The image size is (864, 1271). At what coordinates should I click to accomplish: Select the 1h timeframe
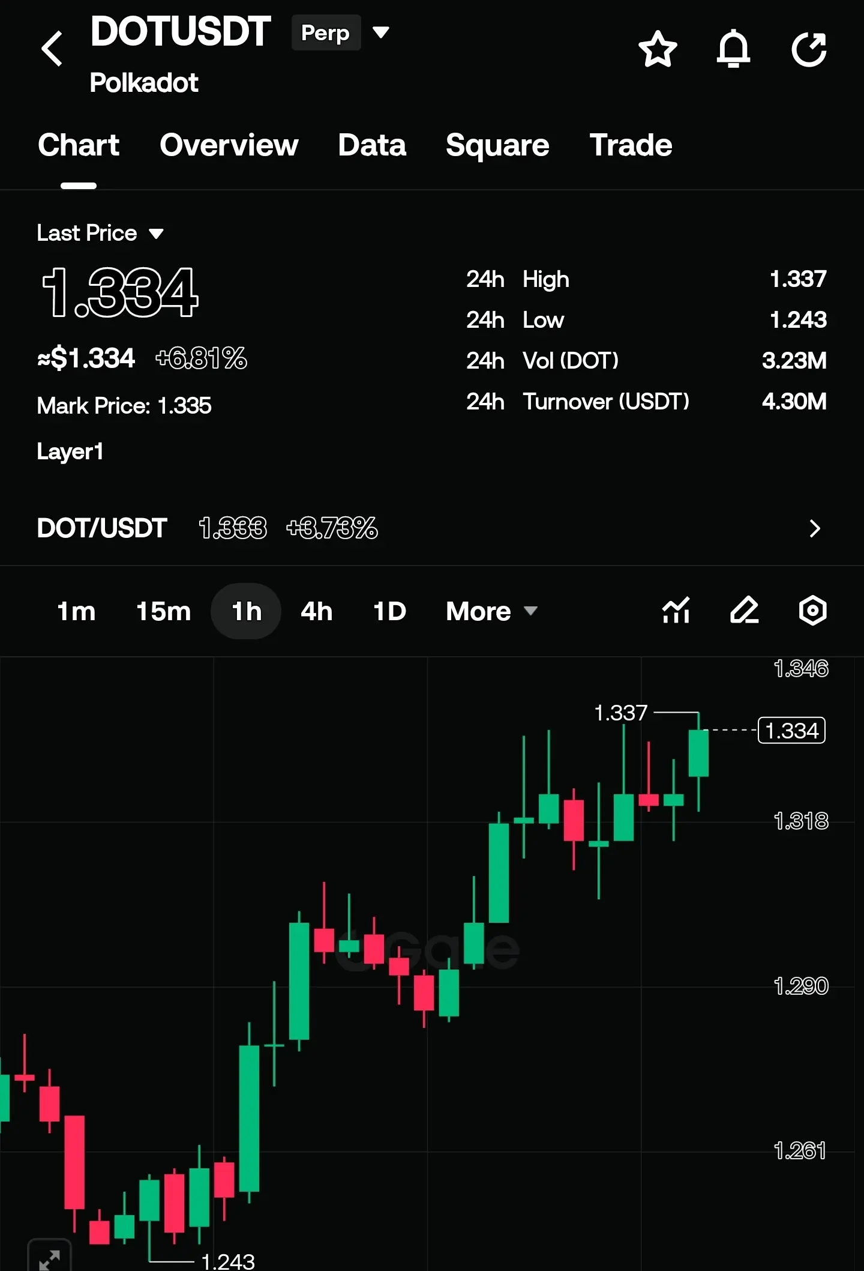[246, 611]
